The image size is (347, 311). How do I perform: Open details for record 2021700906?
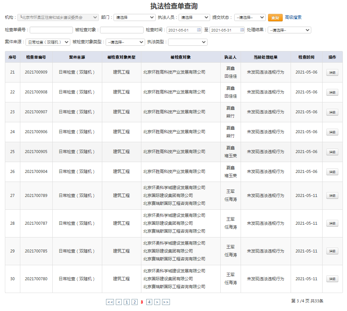click(332, 132)
